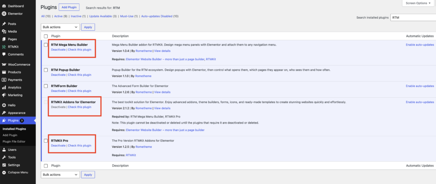Select the Products box icon

4,72
